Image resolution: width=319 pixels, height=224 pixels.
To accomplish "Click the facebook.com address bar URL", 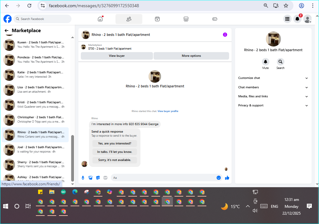I will point(94,6).
